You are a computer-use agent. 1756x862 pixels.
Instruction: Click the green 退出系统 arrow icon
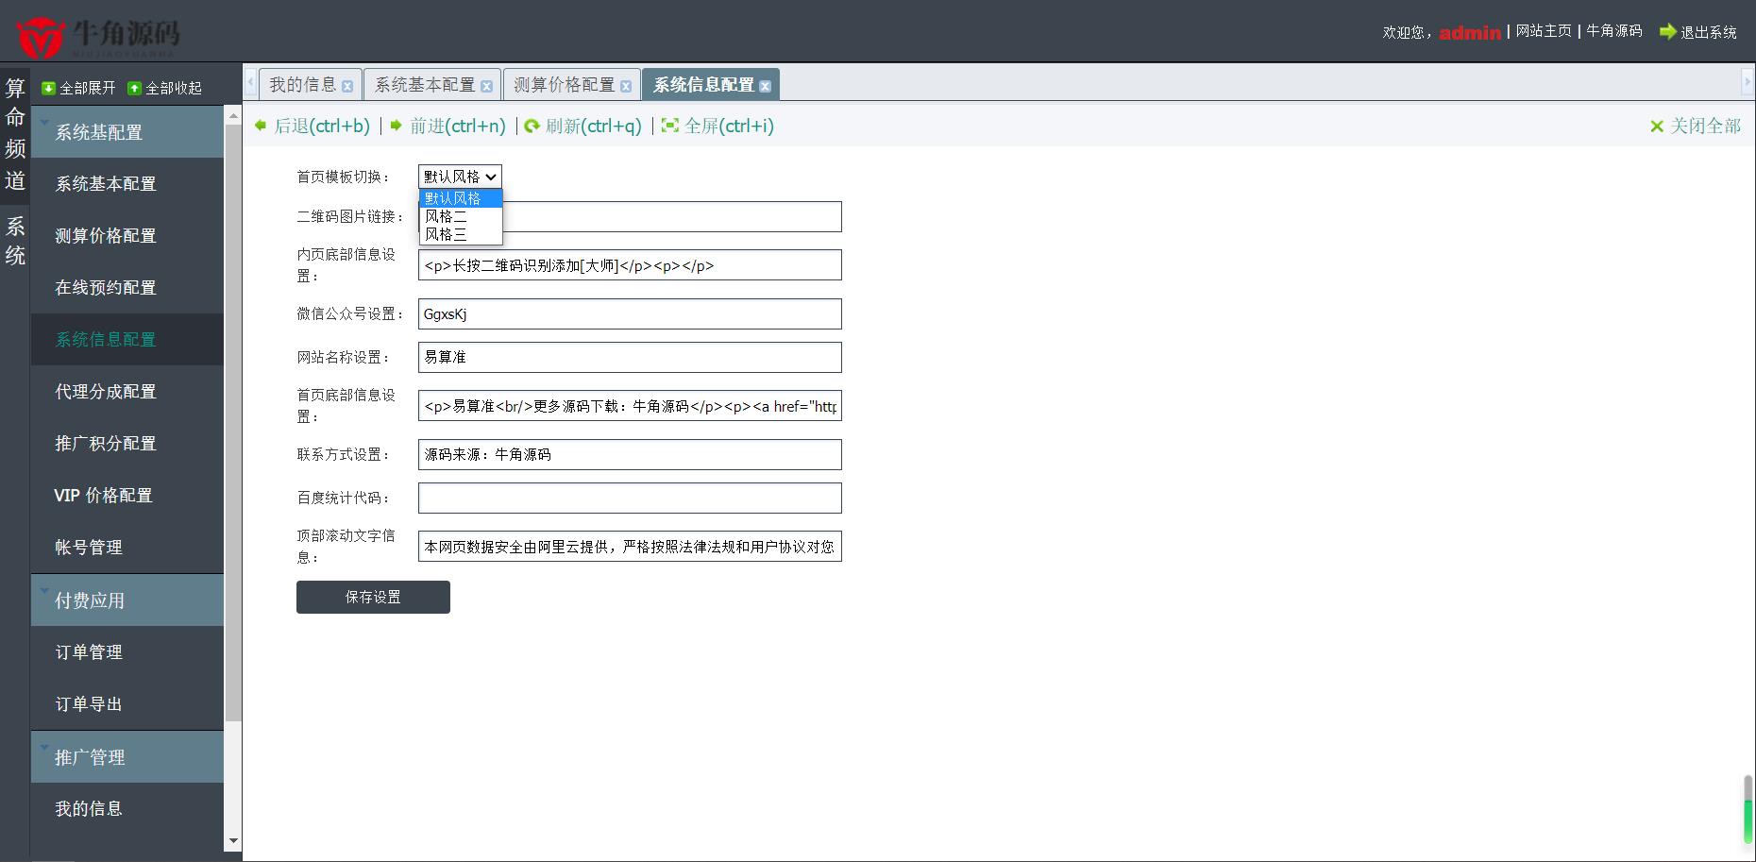pos(1668,31)
